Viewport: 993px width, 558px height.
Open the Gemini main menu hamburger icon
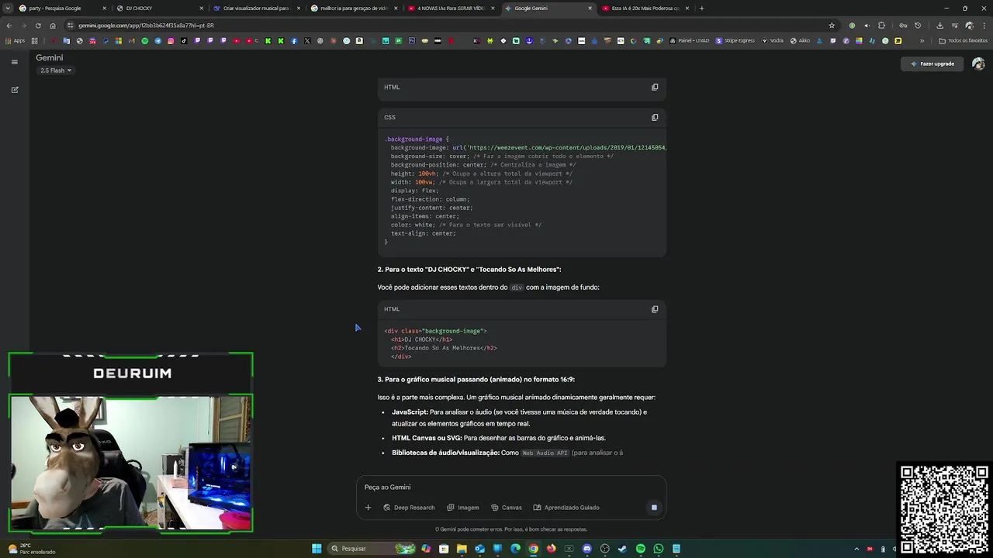point(14,62)
